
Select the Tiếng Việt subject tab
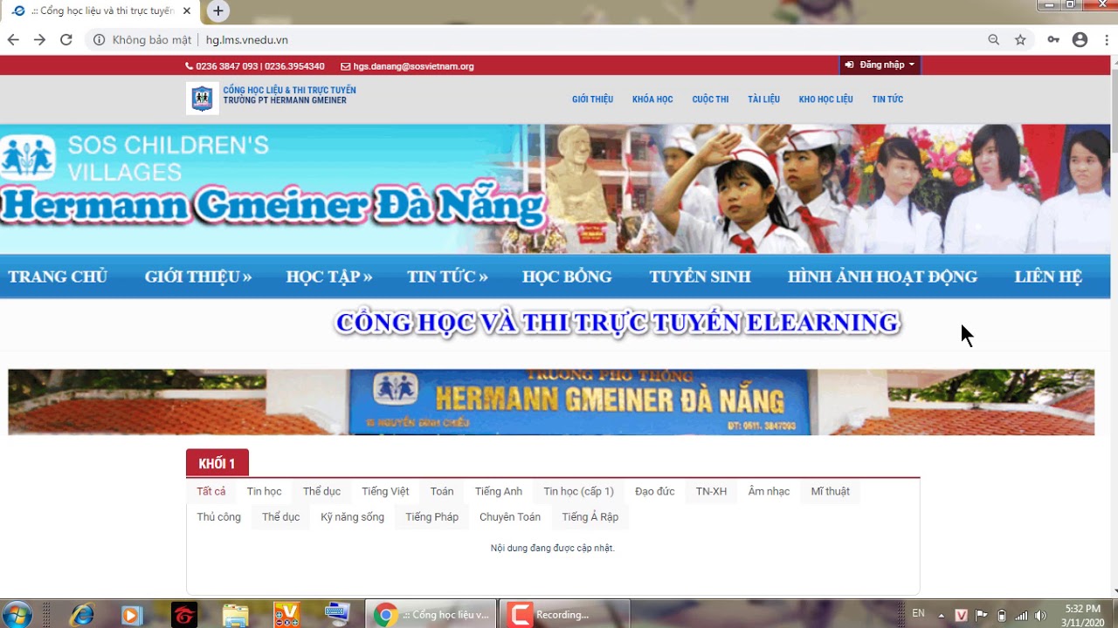pos(385,492)
